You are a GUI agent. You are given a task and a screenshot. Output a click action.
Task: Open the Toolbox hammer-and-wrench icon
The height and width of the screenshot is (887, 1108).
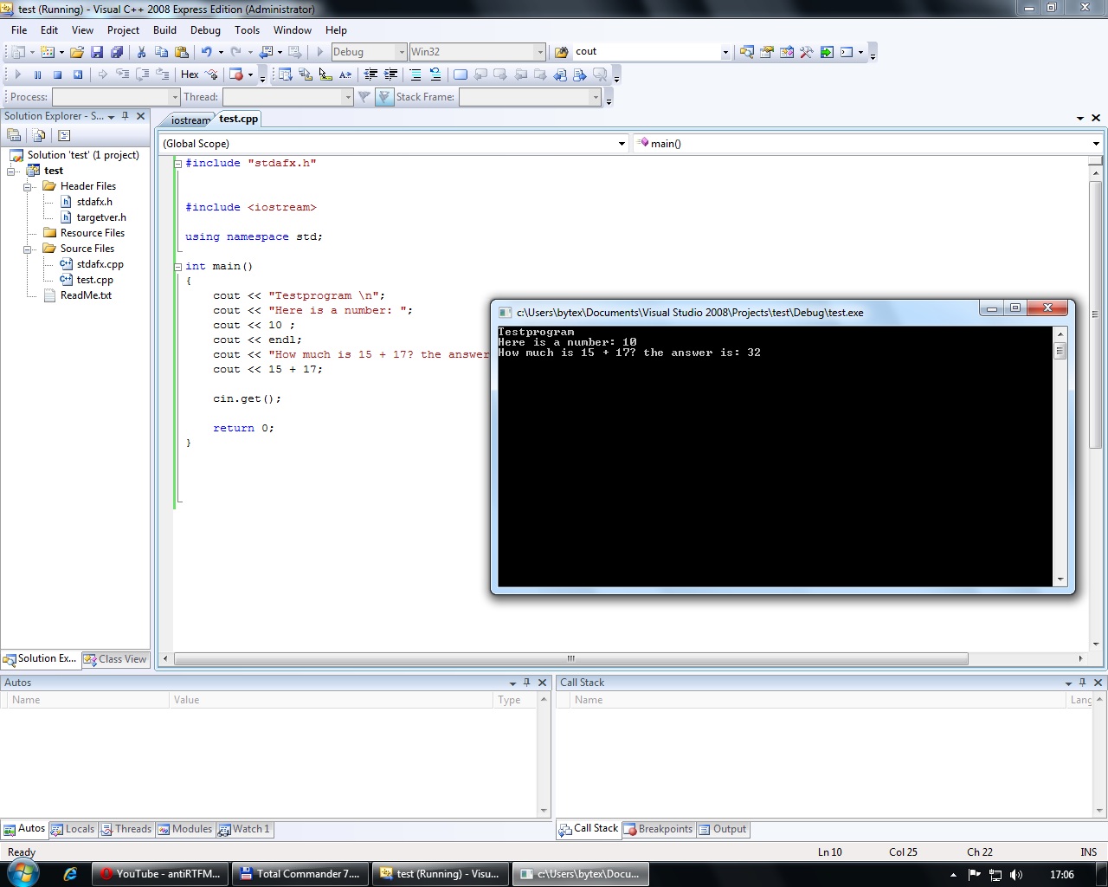pos(807,52)
